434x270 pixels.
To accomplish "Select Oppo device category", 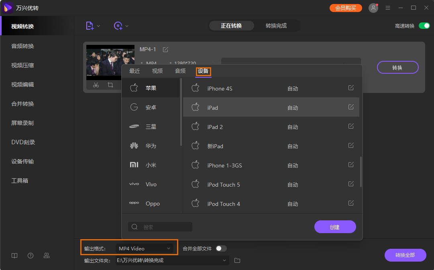I will pos(151,204).
